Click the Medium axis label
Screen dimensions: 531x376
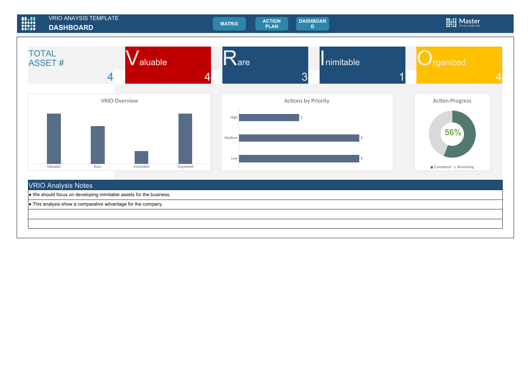(231, 138)
